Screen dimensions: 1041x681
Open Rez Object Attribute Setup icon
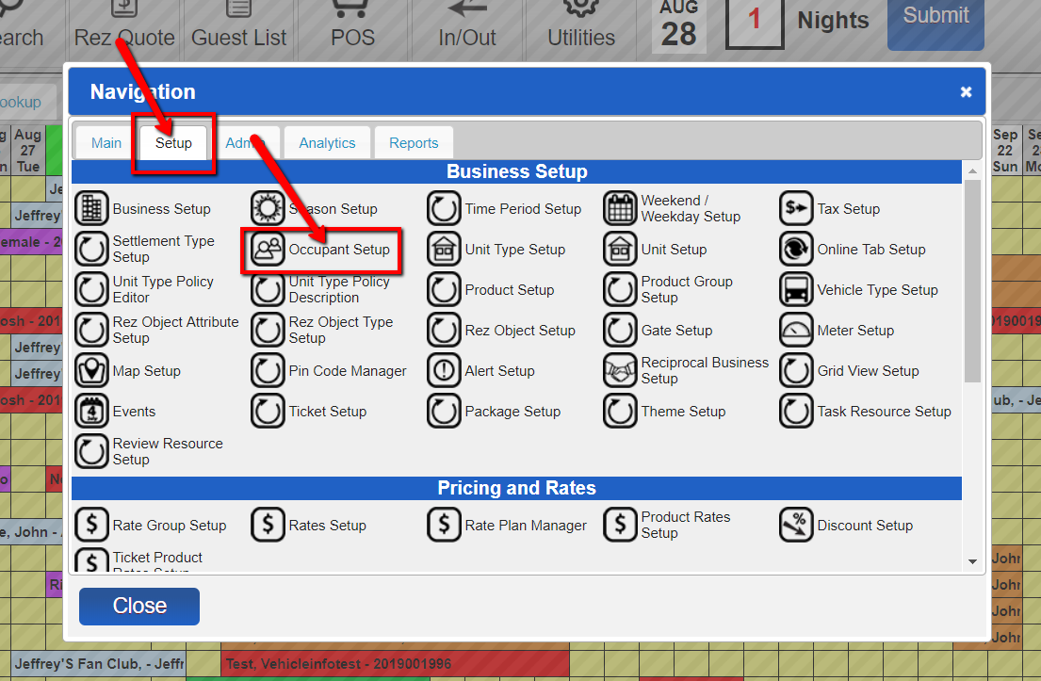tap(91, 330)
